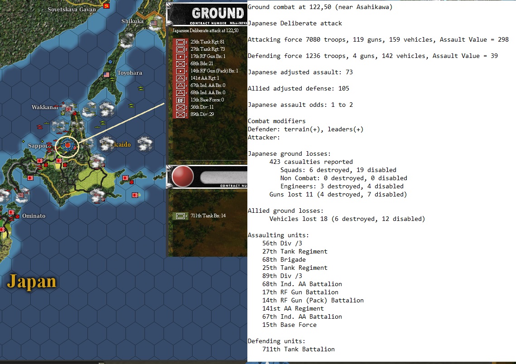The image size is (516, 364).
Task: Select 'Japanese adjusted assault: 73' line
Action: click(300, 72)
